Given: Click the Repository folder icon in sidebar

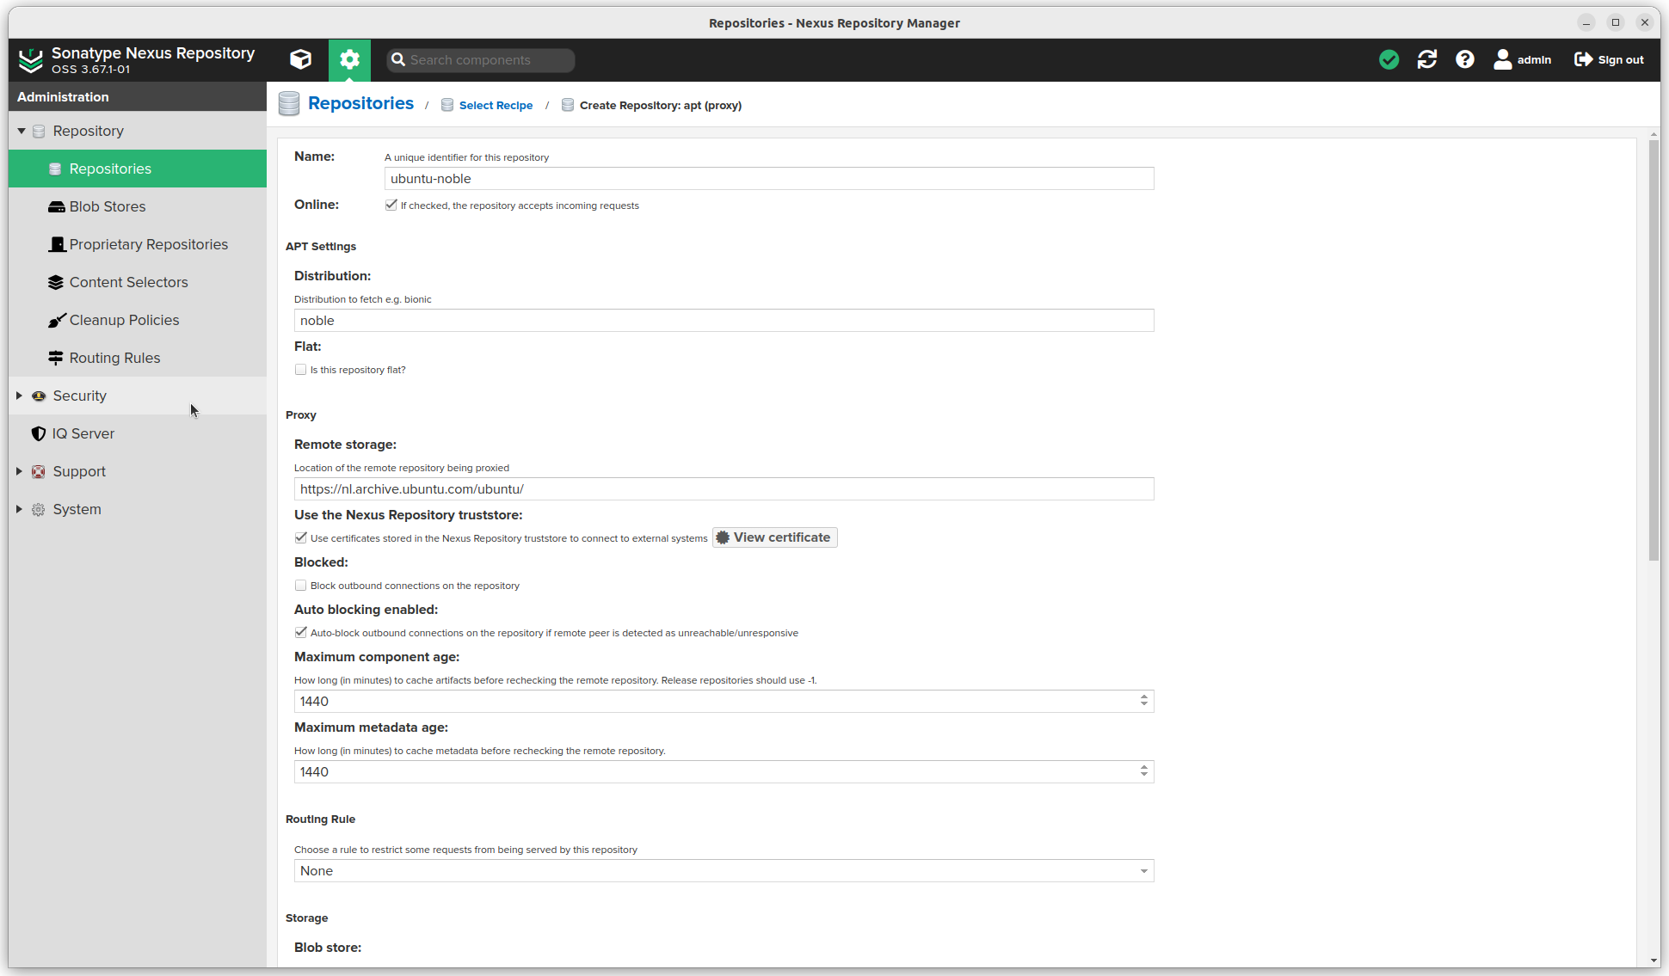Looking at the screenshot, I should [39, 131].
